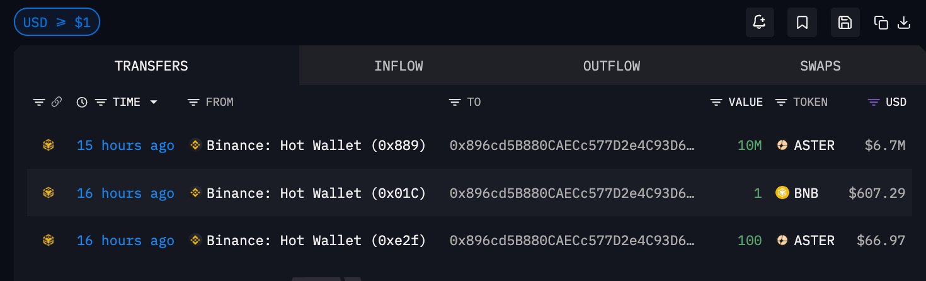Click the create alert bell icon
The image size is (926, 281).
pyautogui.click(x=759, y=23)
